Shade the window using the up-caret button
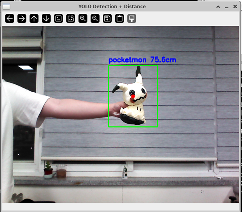This screenshot has width=242, height=212. point(218,7)
